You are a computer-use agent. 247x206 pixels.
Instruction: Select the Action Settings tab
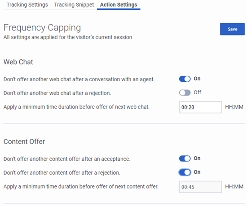point(119,5)
